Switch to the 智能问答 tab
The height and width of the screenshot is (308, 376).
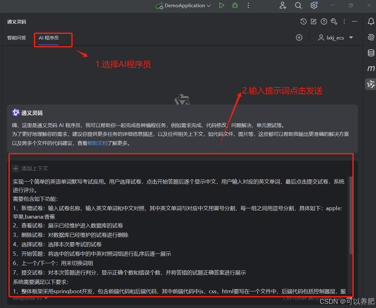(17, 38)
